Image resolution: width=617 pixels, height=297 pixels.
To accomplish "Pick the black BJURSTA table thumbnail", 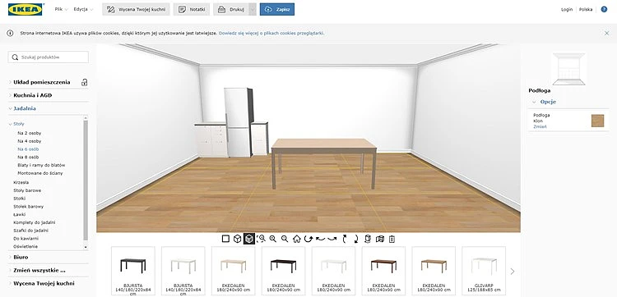I will 133,271.
